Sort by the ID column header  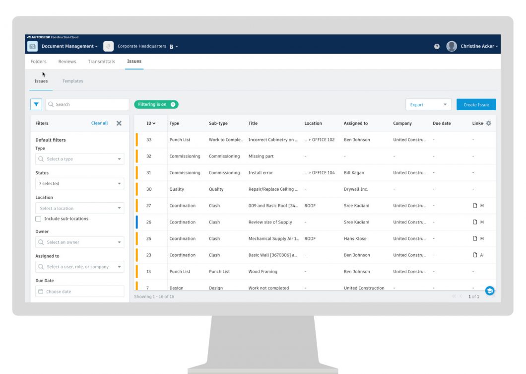pos(151,123)
